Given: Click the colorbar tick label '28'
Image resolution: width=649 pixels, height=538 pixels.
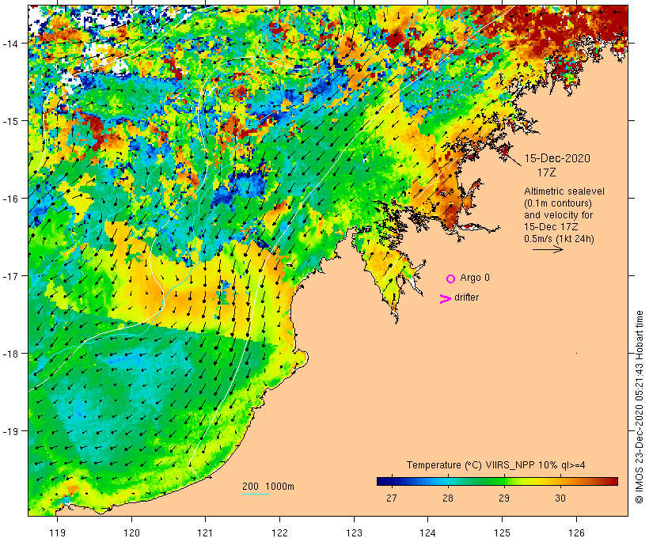Looking at the screenshot, I should click(448, 498).
